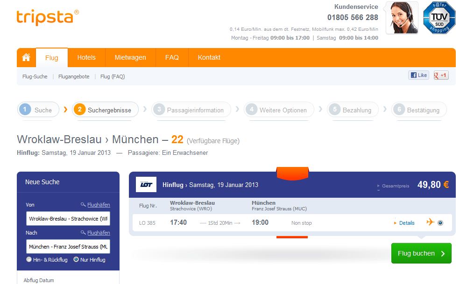474x284 pixels.
Task: Go back to step 1 Suche
Action: point(38,110)
